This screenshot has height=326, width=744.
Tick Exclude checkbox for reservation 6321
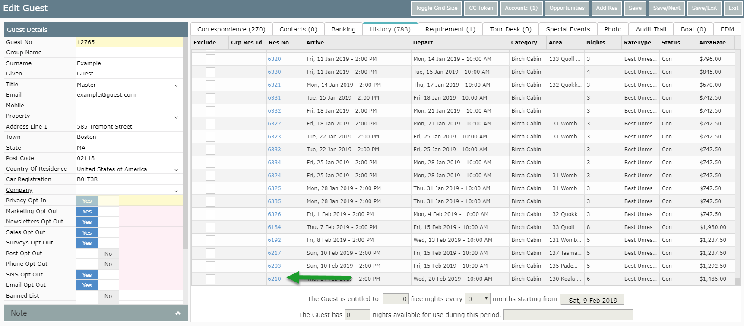click(x=210, y=85)
